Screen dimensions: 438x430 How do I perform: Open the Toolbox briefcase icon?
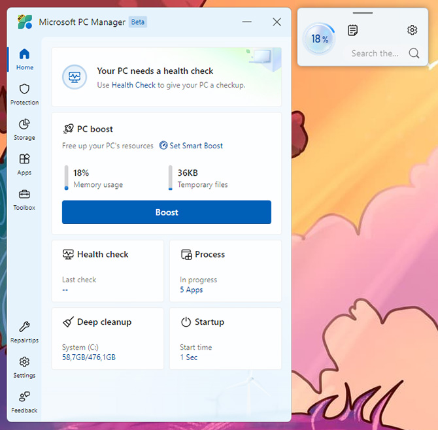tap(24, 195)
